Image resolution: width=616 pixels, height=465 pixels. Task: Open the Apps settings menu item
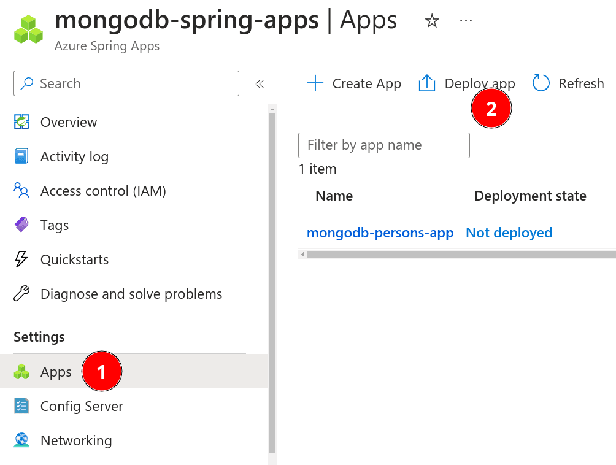point(56,372)
